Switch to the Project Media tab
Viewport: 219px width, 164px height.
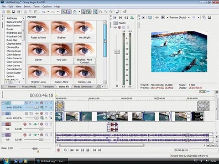(x=29, y=87)
